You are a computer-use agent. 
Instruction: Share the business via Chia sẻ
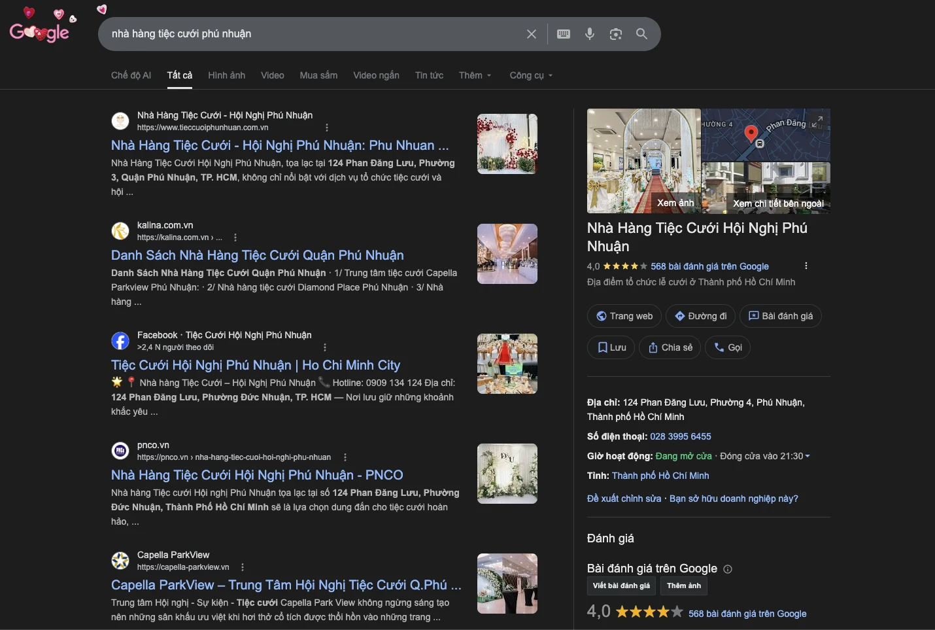tap(670, 347)
